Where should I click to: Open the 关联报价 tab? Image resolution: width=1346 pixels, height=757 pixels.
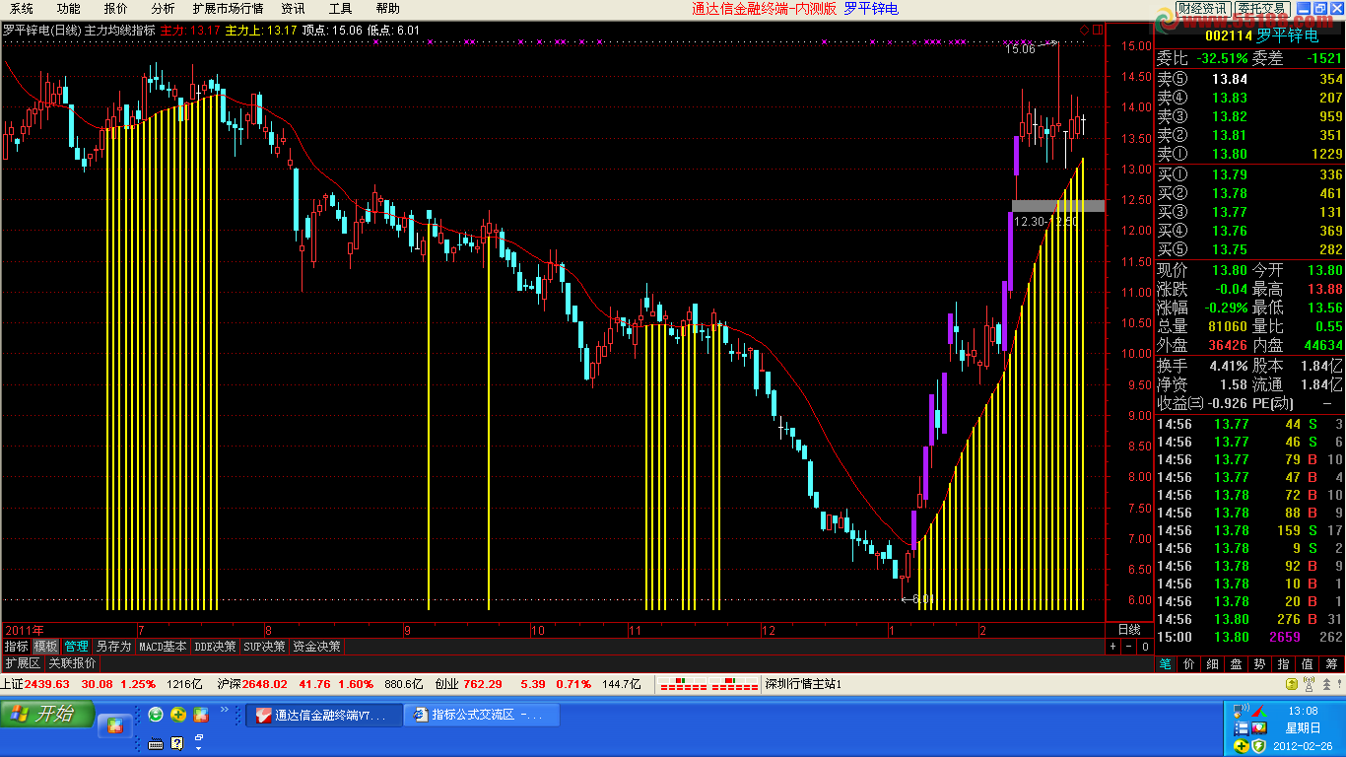72,663
